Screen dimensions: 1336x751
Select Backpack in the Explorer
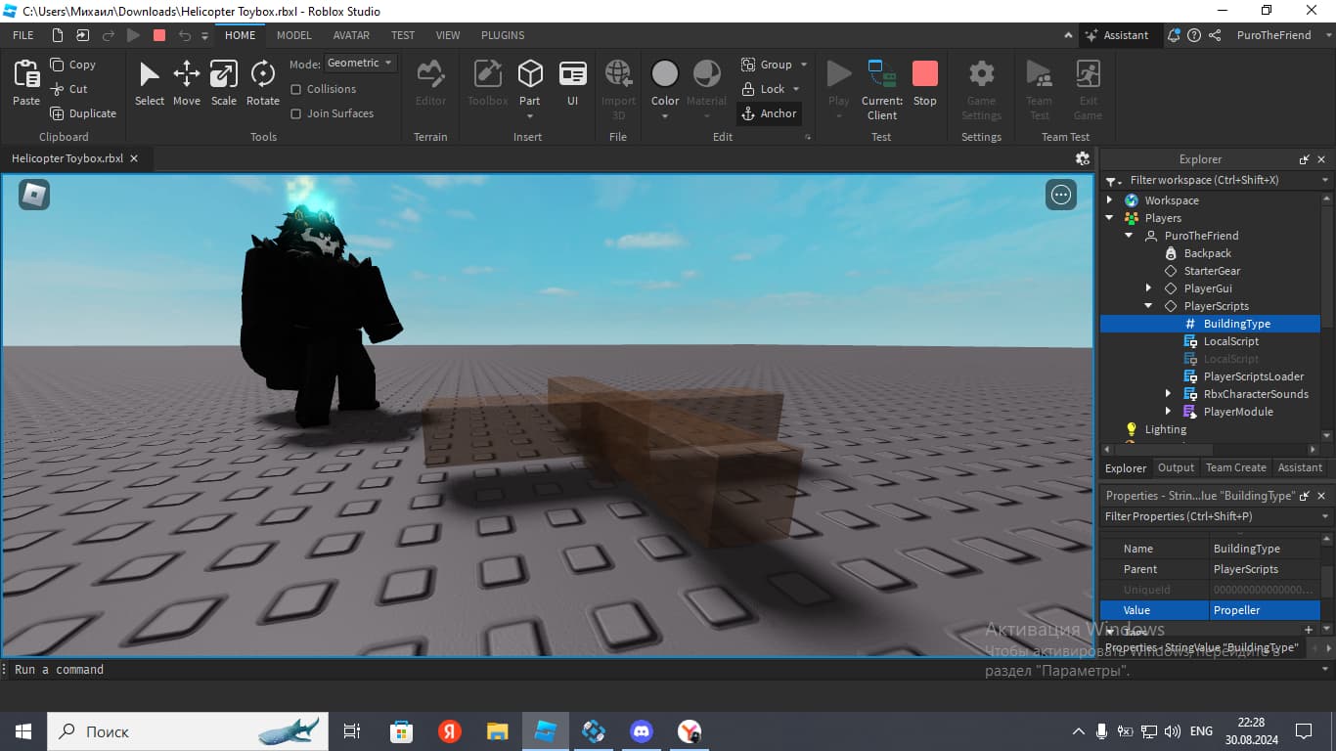click(1207, 253)
